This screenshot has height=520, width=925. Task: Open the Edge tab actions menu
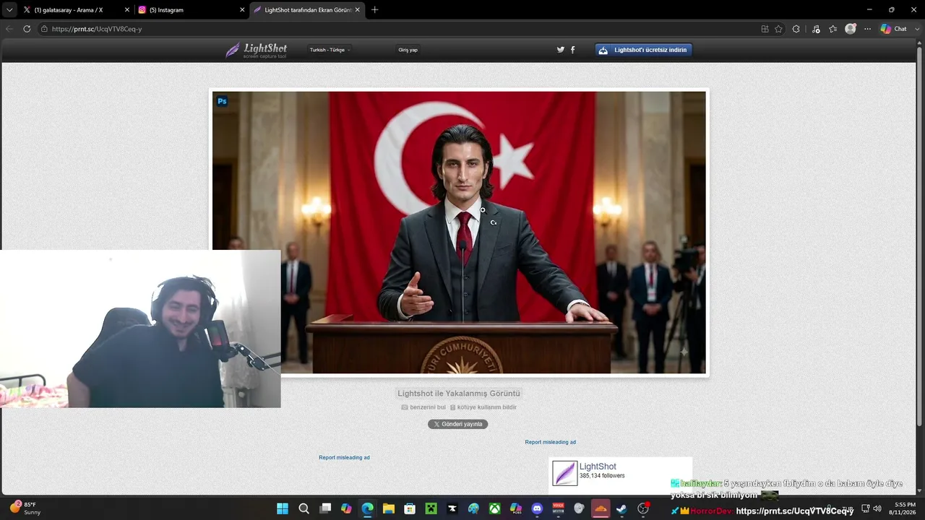click(9, 10)
